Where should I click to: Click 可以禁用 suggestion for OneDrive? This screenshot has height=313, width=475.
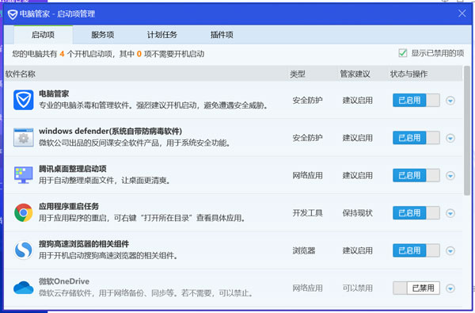click(358, 288)
